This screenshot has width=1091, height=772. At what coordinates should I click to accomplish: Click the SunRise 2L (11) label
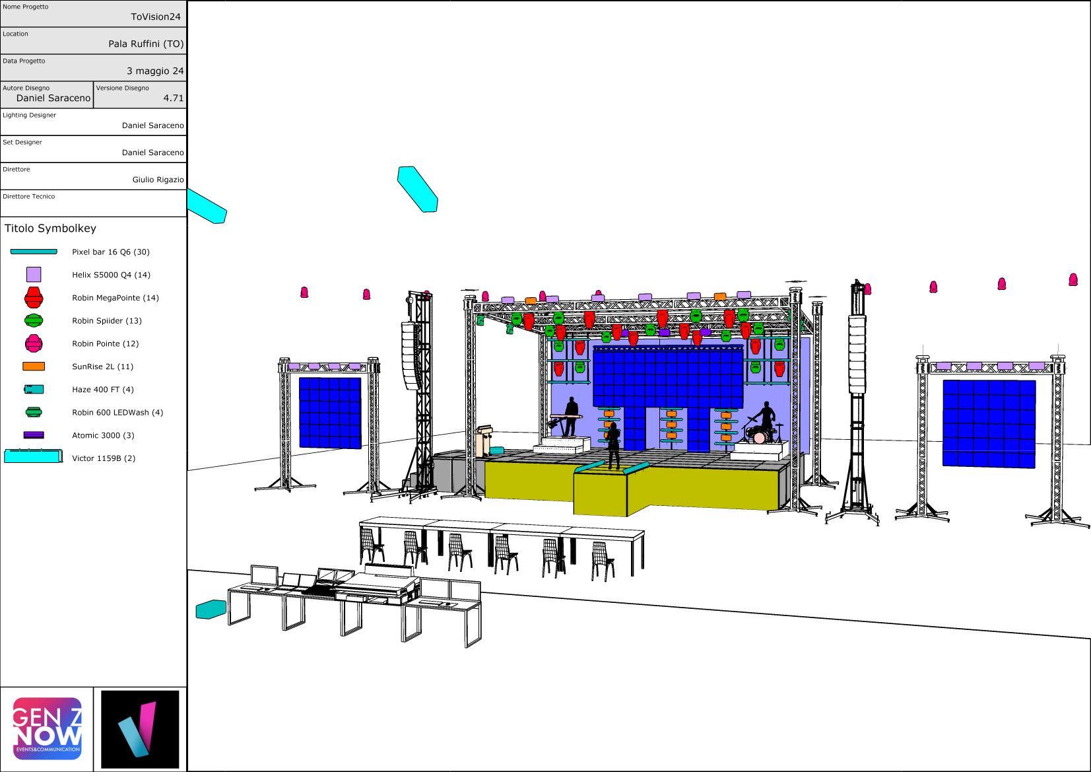pyautogui.click(x=103, y=367)
